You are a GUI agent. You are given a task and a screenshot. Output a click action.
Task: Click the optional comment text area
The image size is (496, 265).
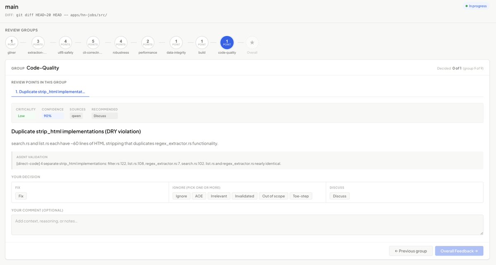click(247, 224)
